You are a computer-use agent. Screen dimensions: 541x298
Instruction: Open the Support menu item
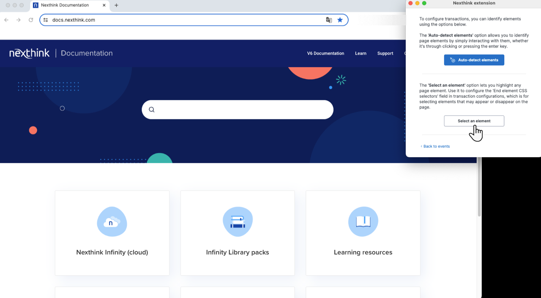[385, 53]
